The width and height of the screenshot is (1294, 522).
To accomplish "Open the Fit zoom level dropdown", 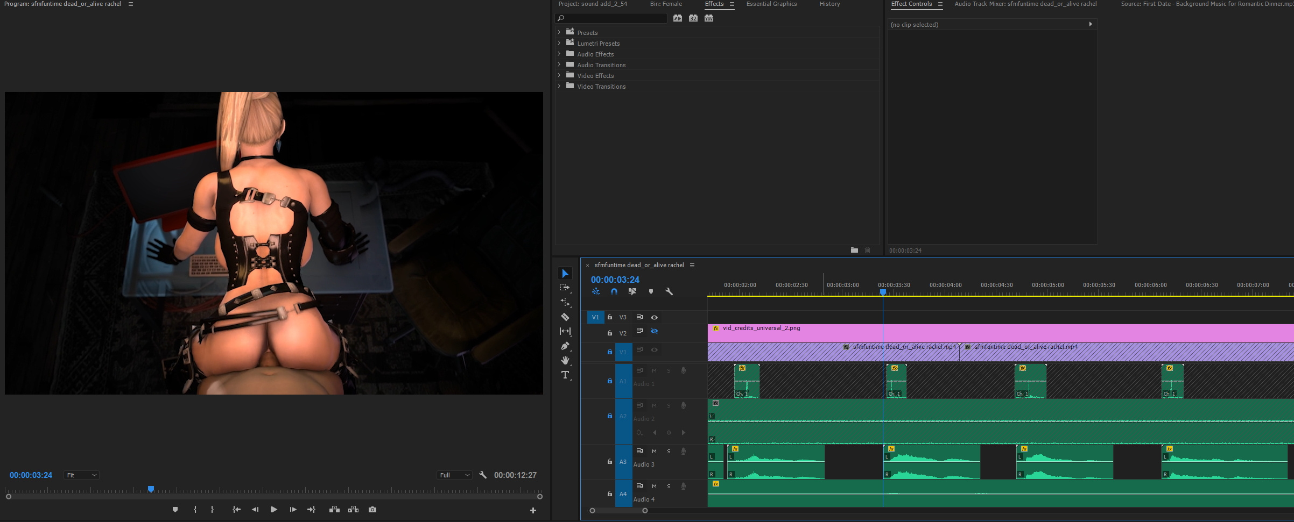I will (81, 475).
